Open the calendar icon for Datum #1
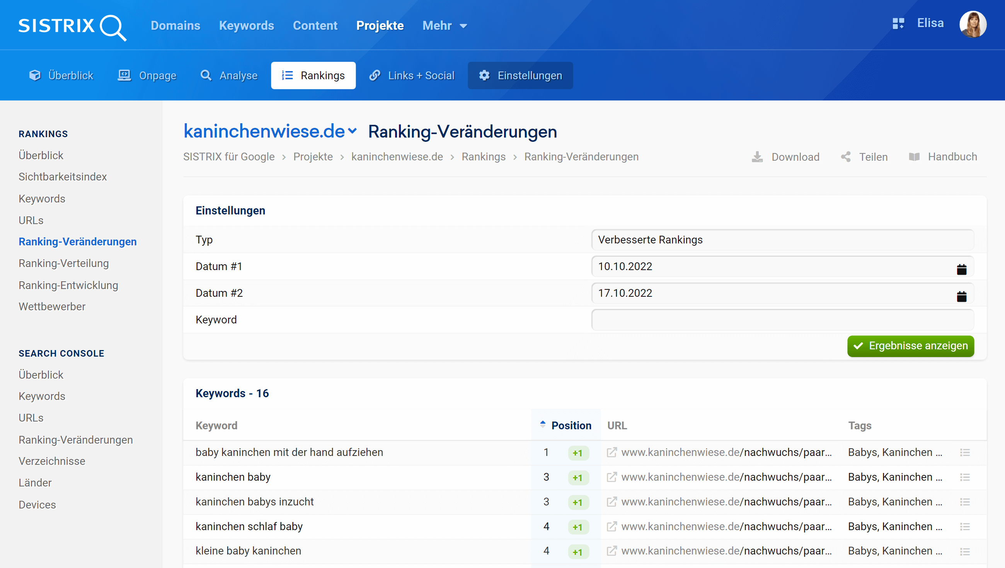 pos(961,269)
